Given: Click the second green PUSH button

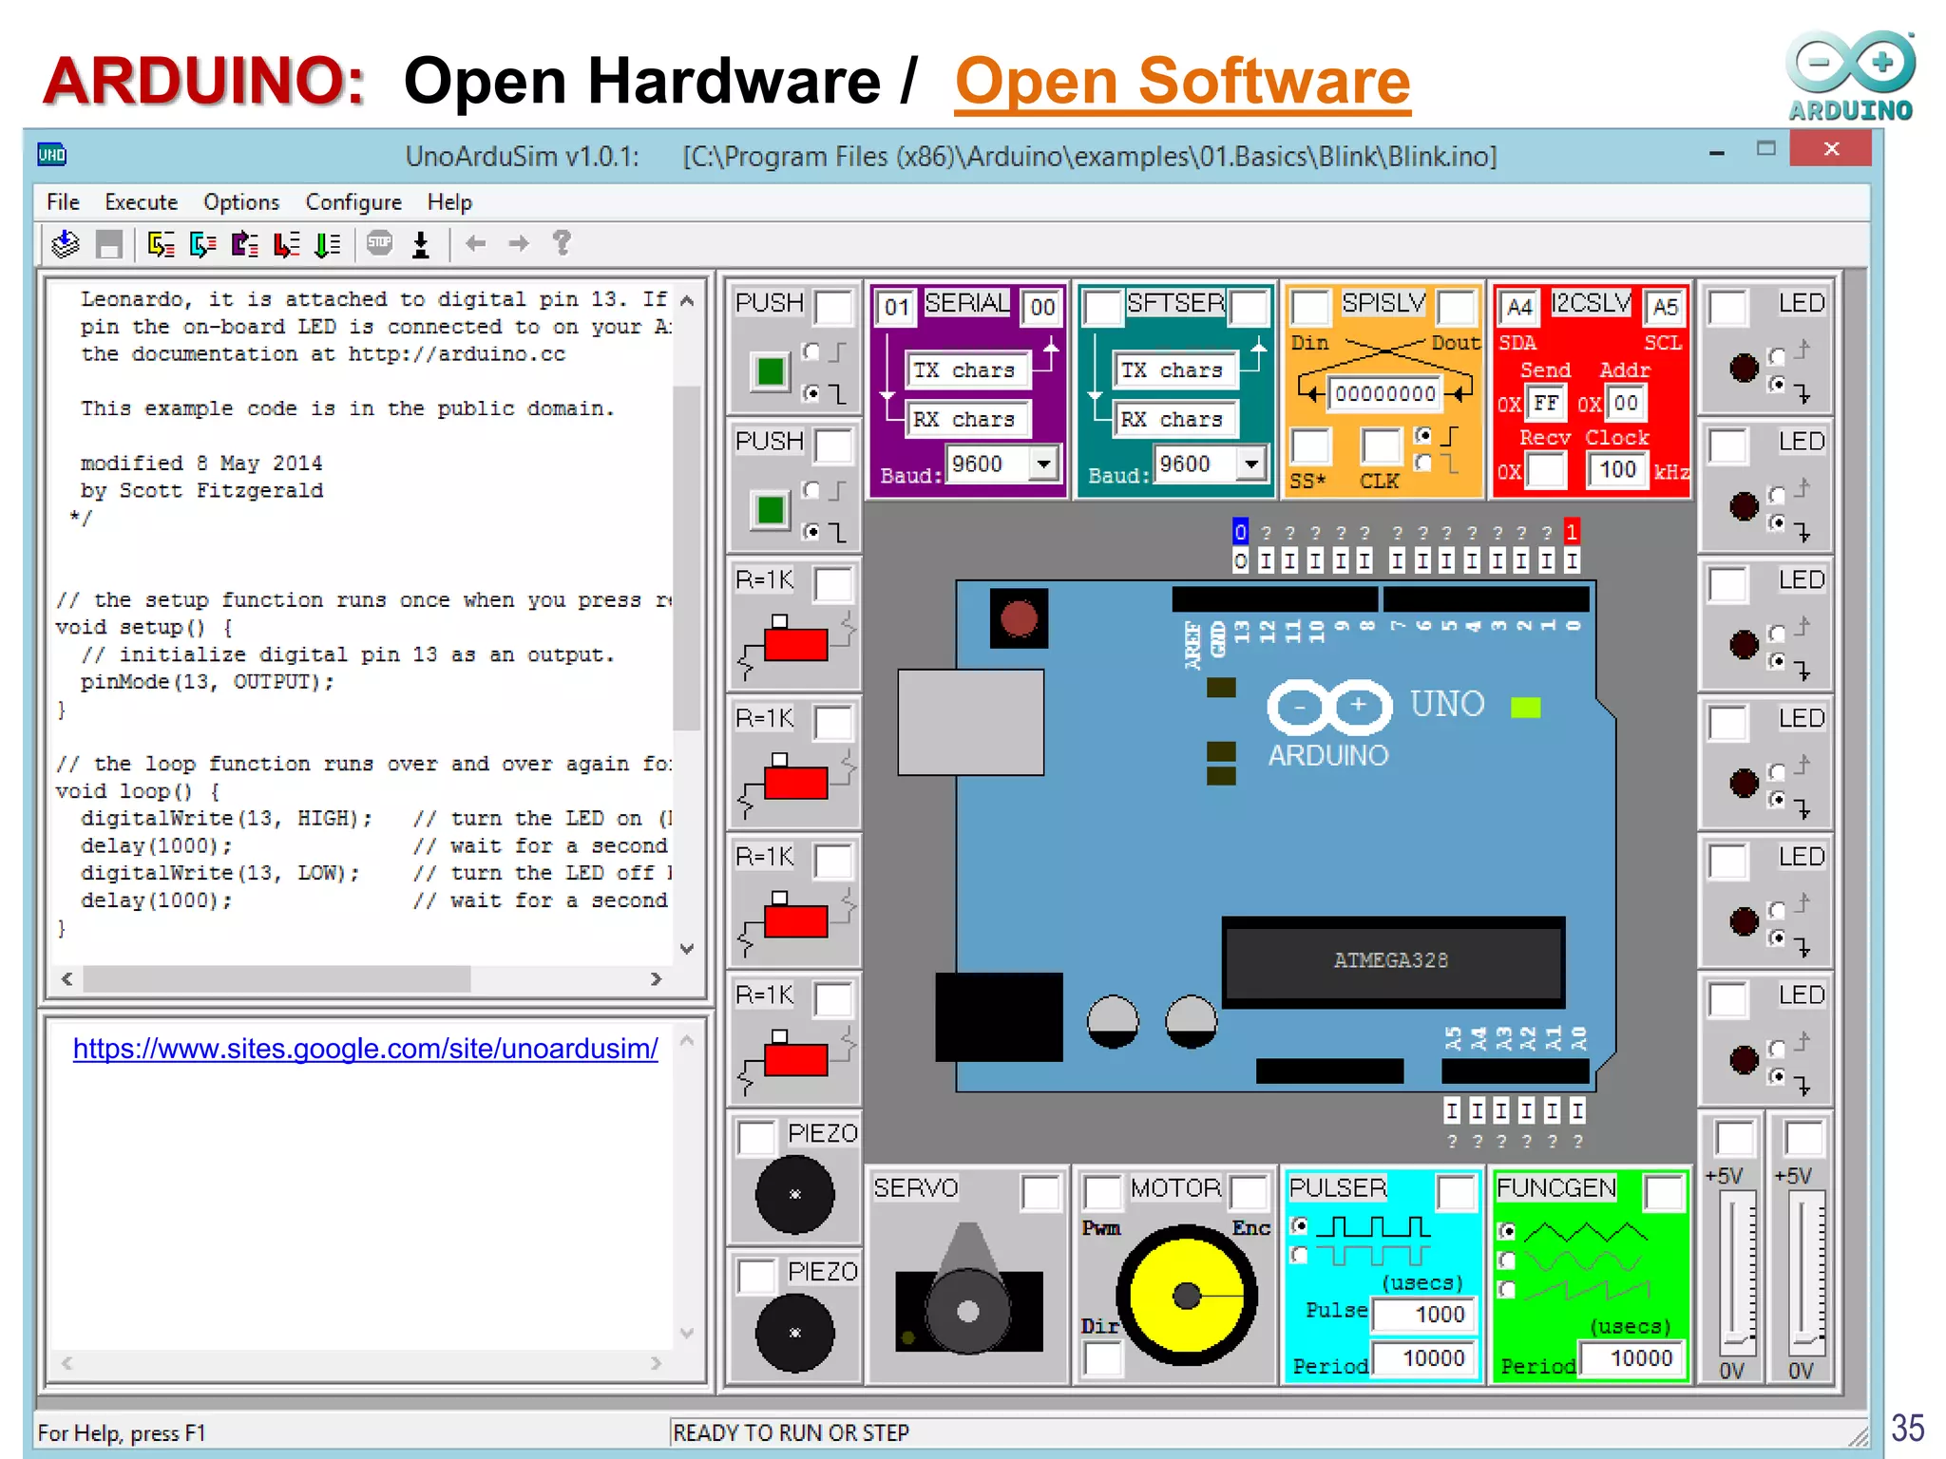Looking at the screenshot, I should (771, 510).
